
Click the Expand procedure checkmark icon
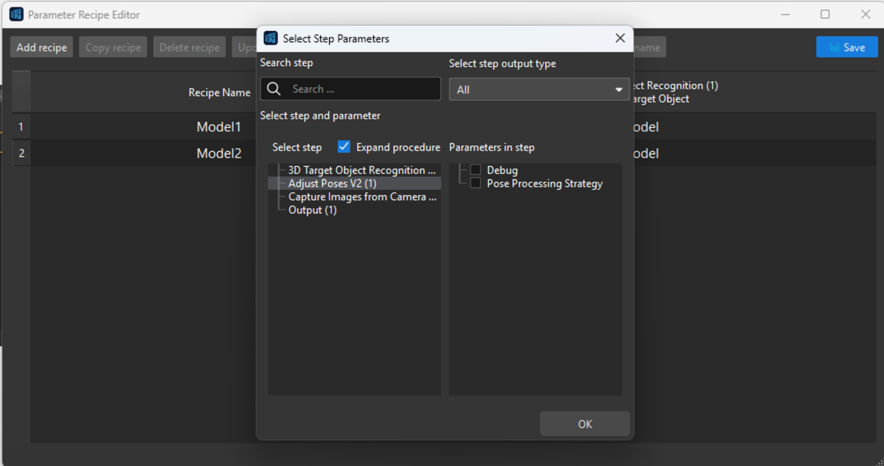click(x=344, y=147)
